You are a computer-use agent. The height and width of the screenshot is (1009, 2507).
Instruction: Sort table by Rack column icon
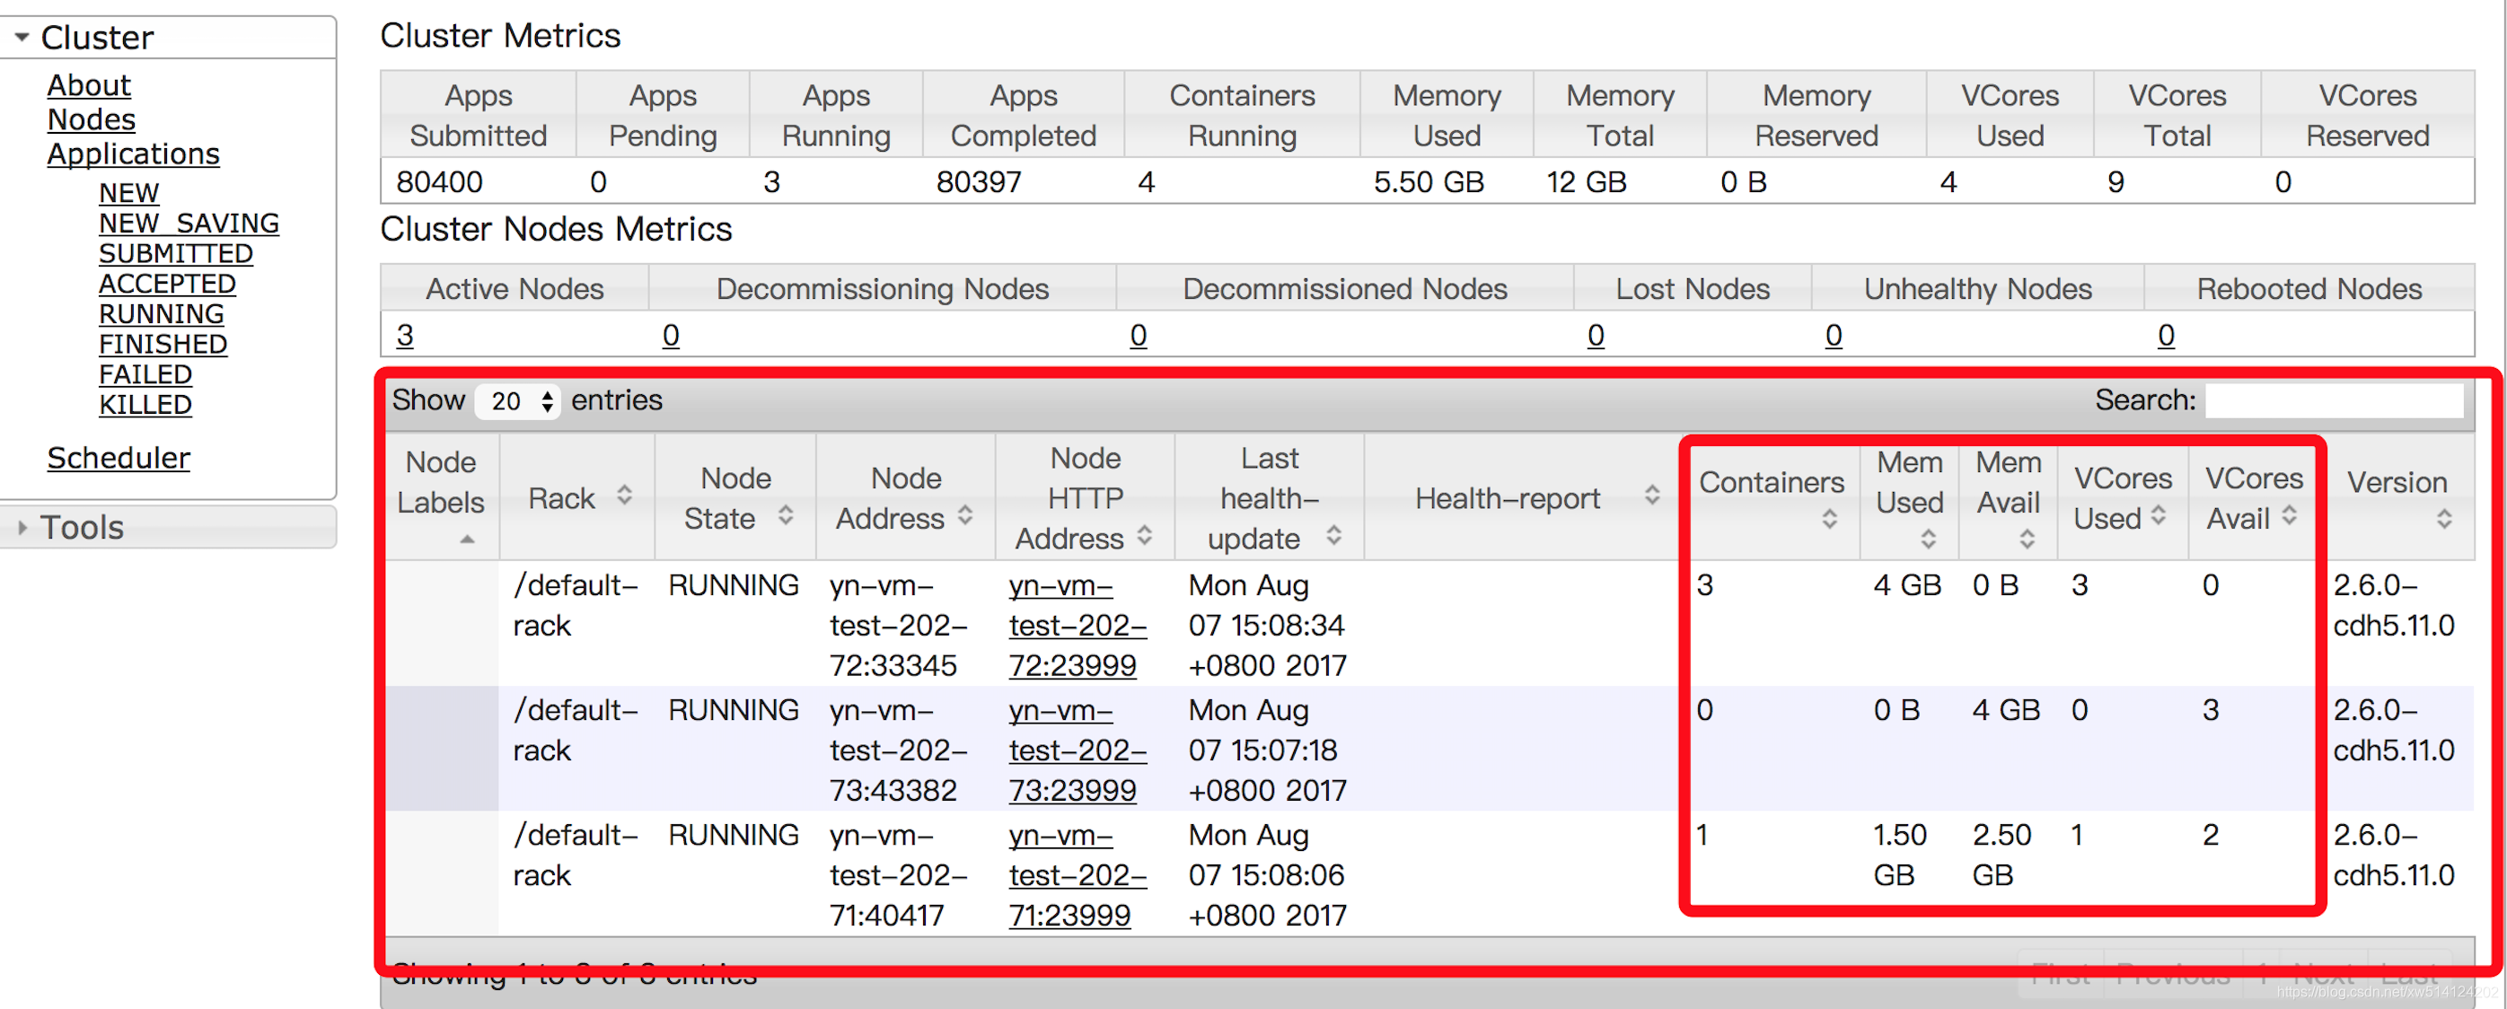[625, 496]
